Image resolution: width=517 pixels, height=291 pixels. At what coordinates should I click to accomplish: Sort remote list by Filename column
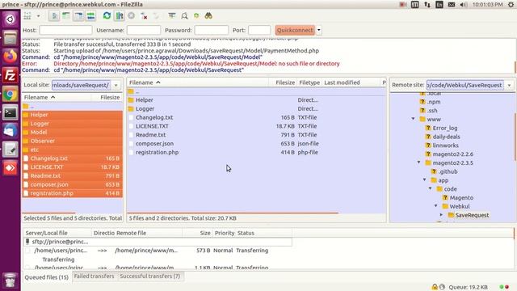click(x=198, y=82)
